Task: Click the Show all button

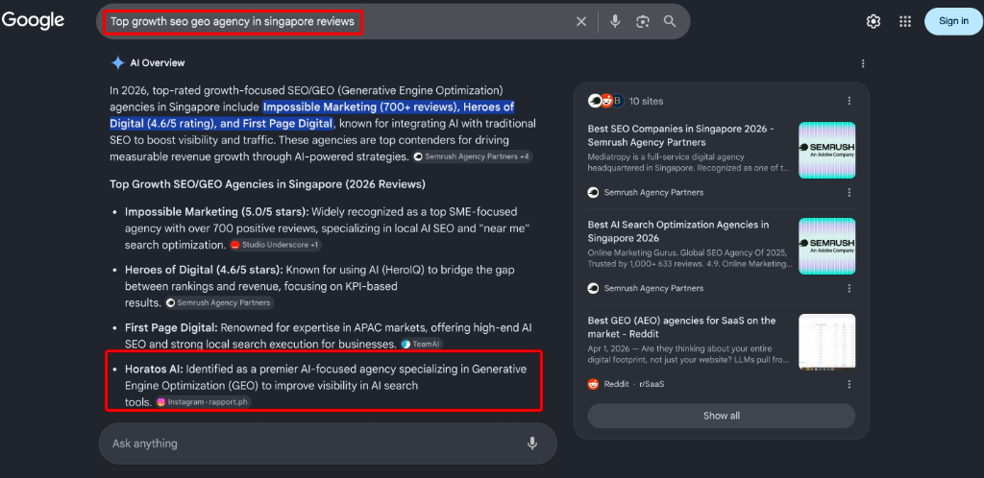Action: 721,416
